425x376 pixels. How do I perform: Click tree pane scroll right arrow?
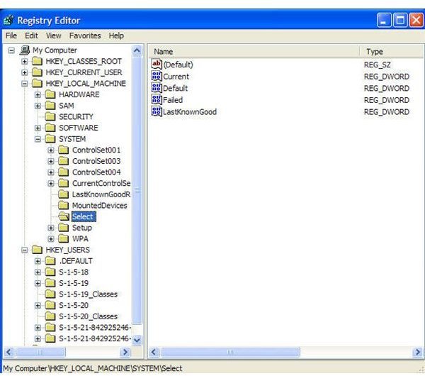[x=125, y=353]
